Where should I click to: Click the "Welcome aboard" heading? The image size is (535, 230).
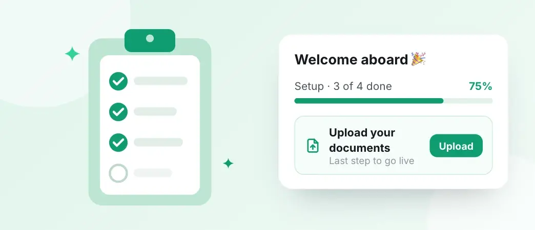352,59
